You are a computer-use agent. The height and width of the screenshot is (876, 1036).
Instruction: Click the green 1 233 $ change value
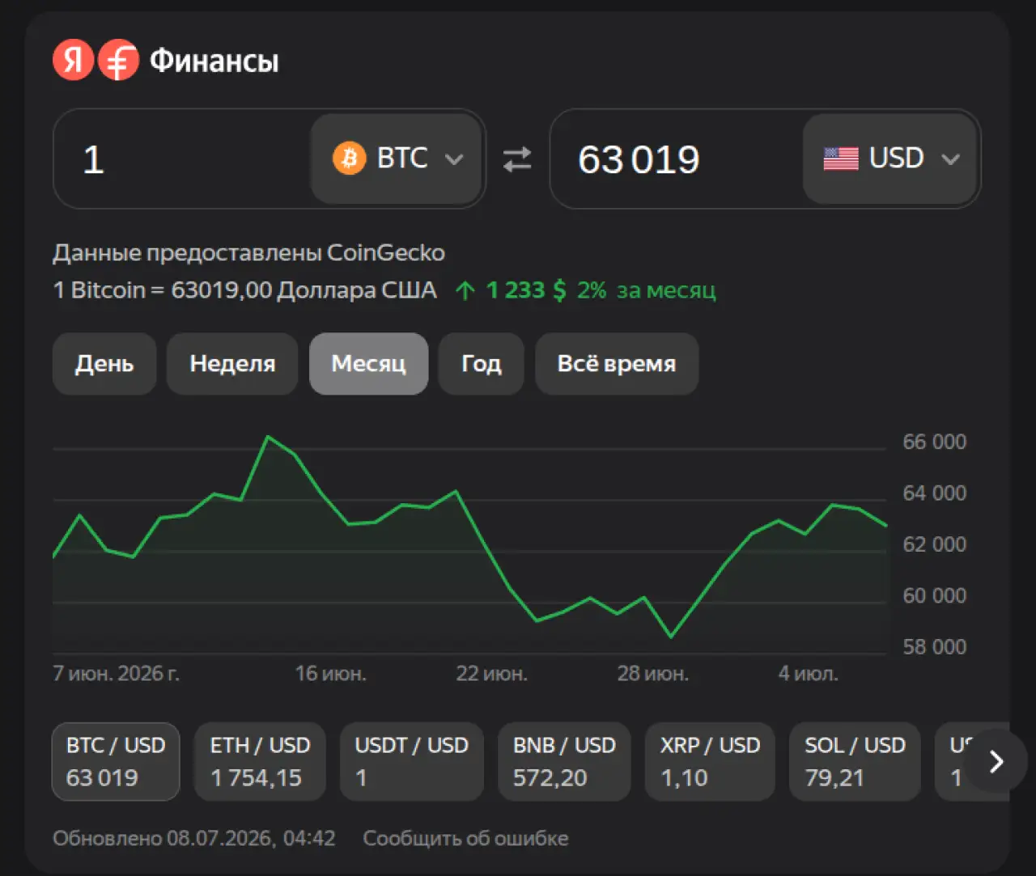(x=526, y=290)
